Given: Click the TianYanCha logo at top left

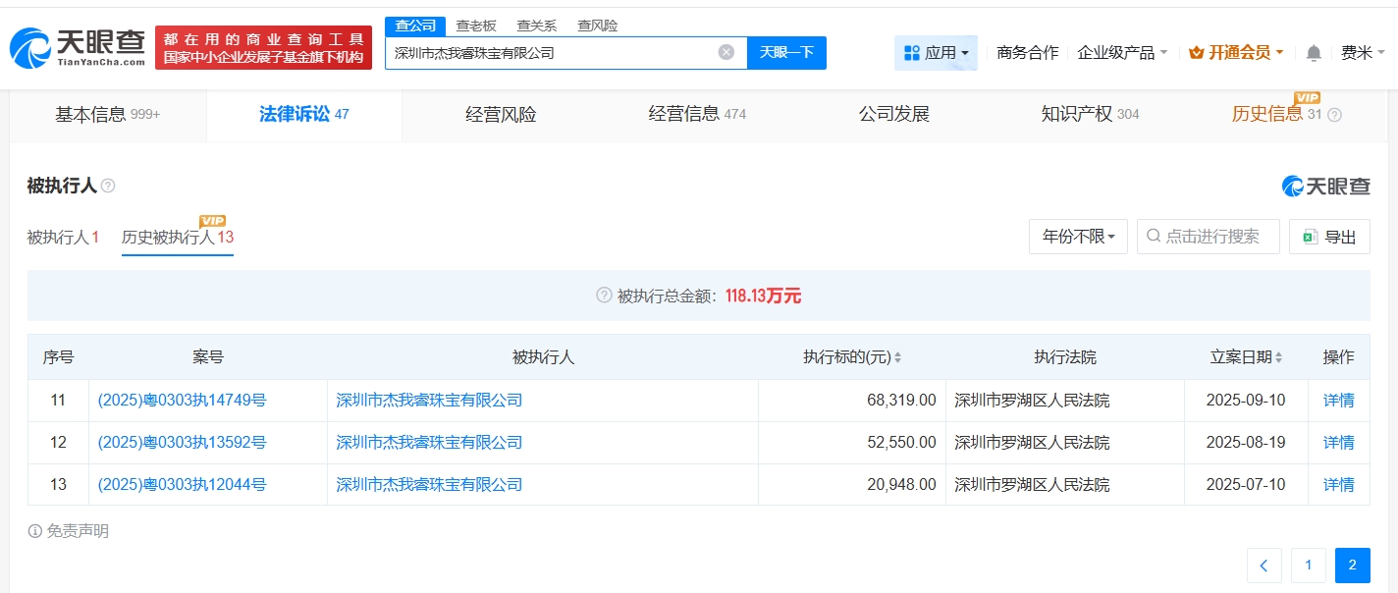Looking at the screenshot, I should tap(77, 47).
